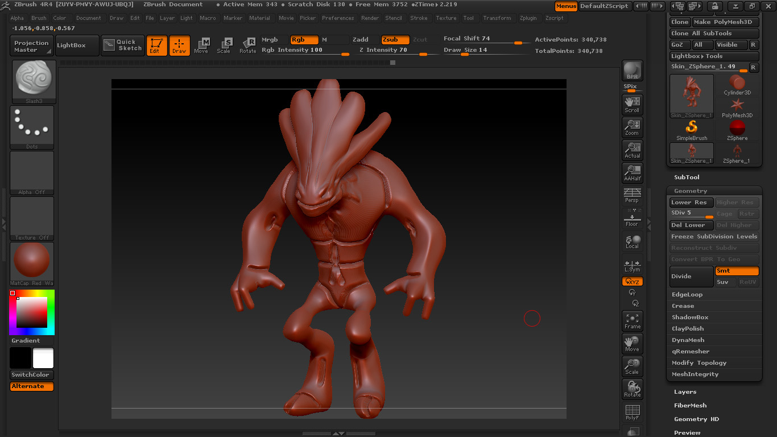Open the Slash3 brush picker
The width and height of the screenshot is (777, 437).
point(34,82)
